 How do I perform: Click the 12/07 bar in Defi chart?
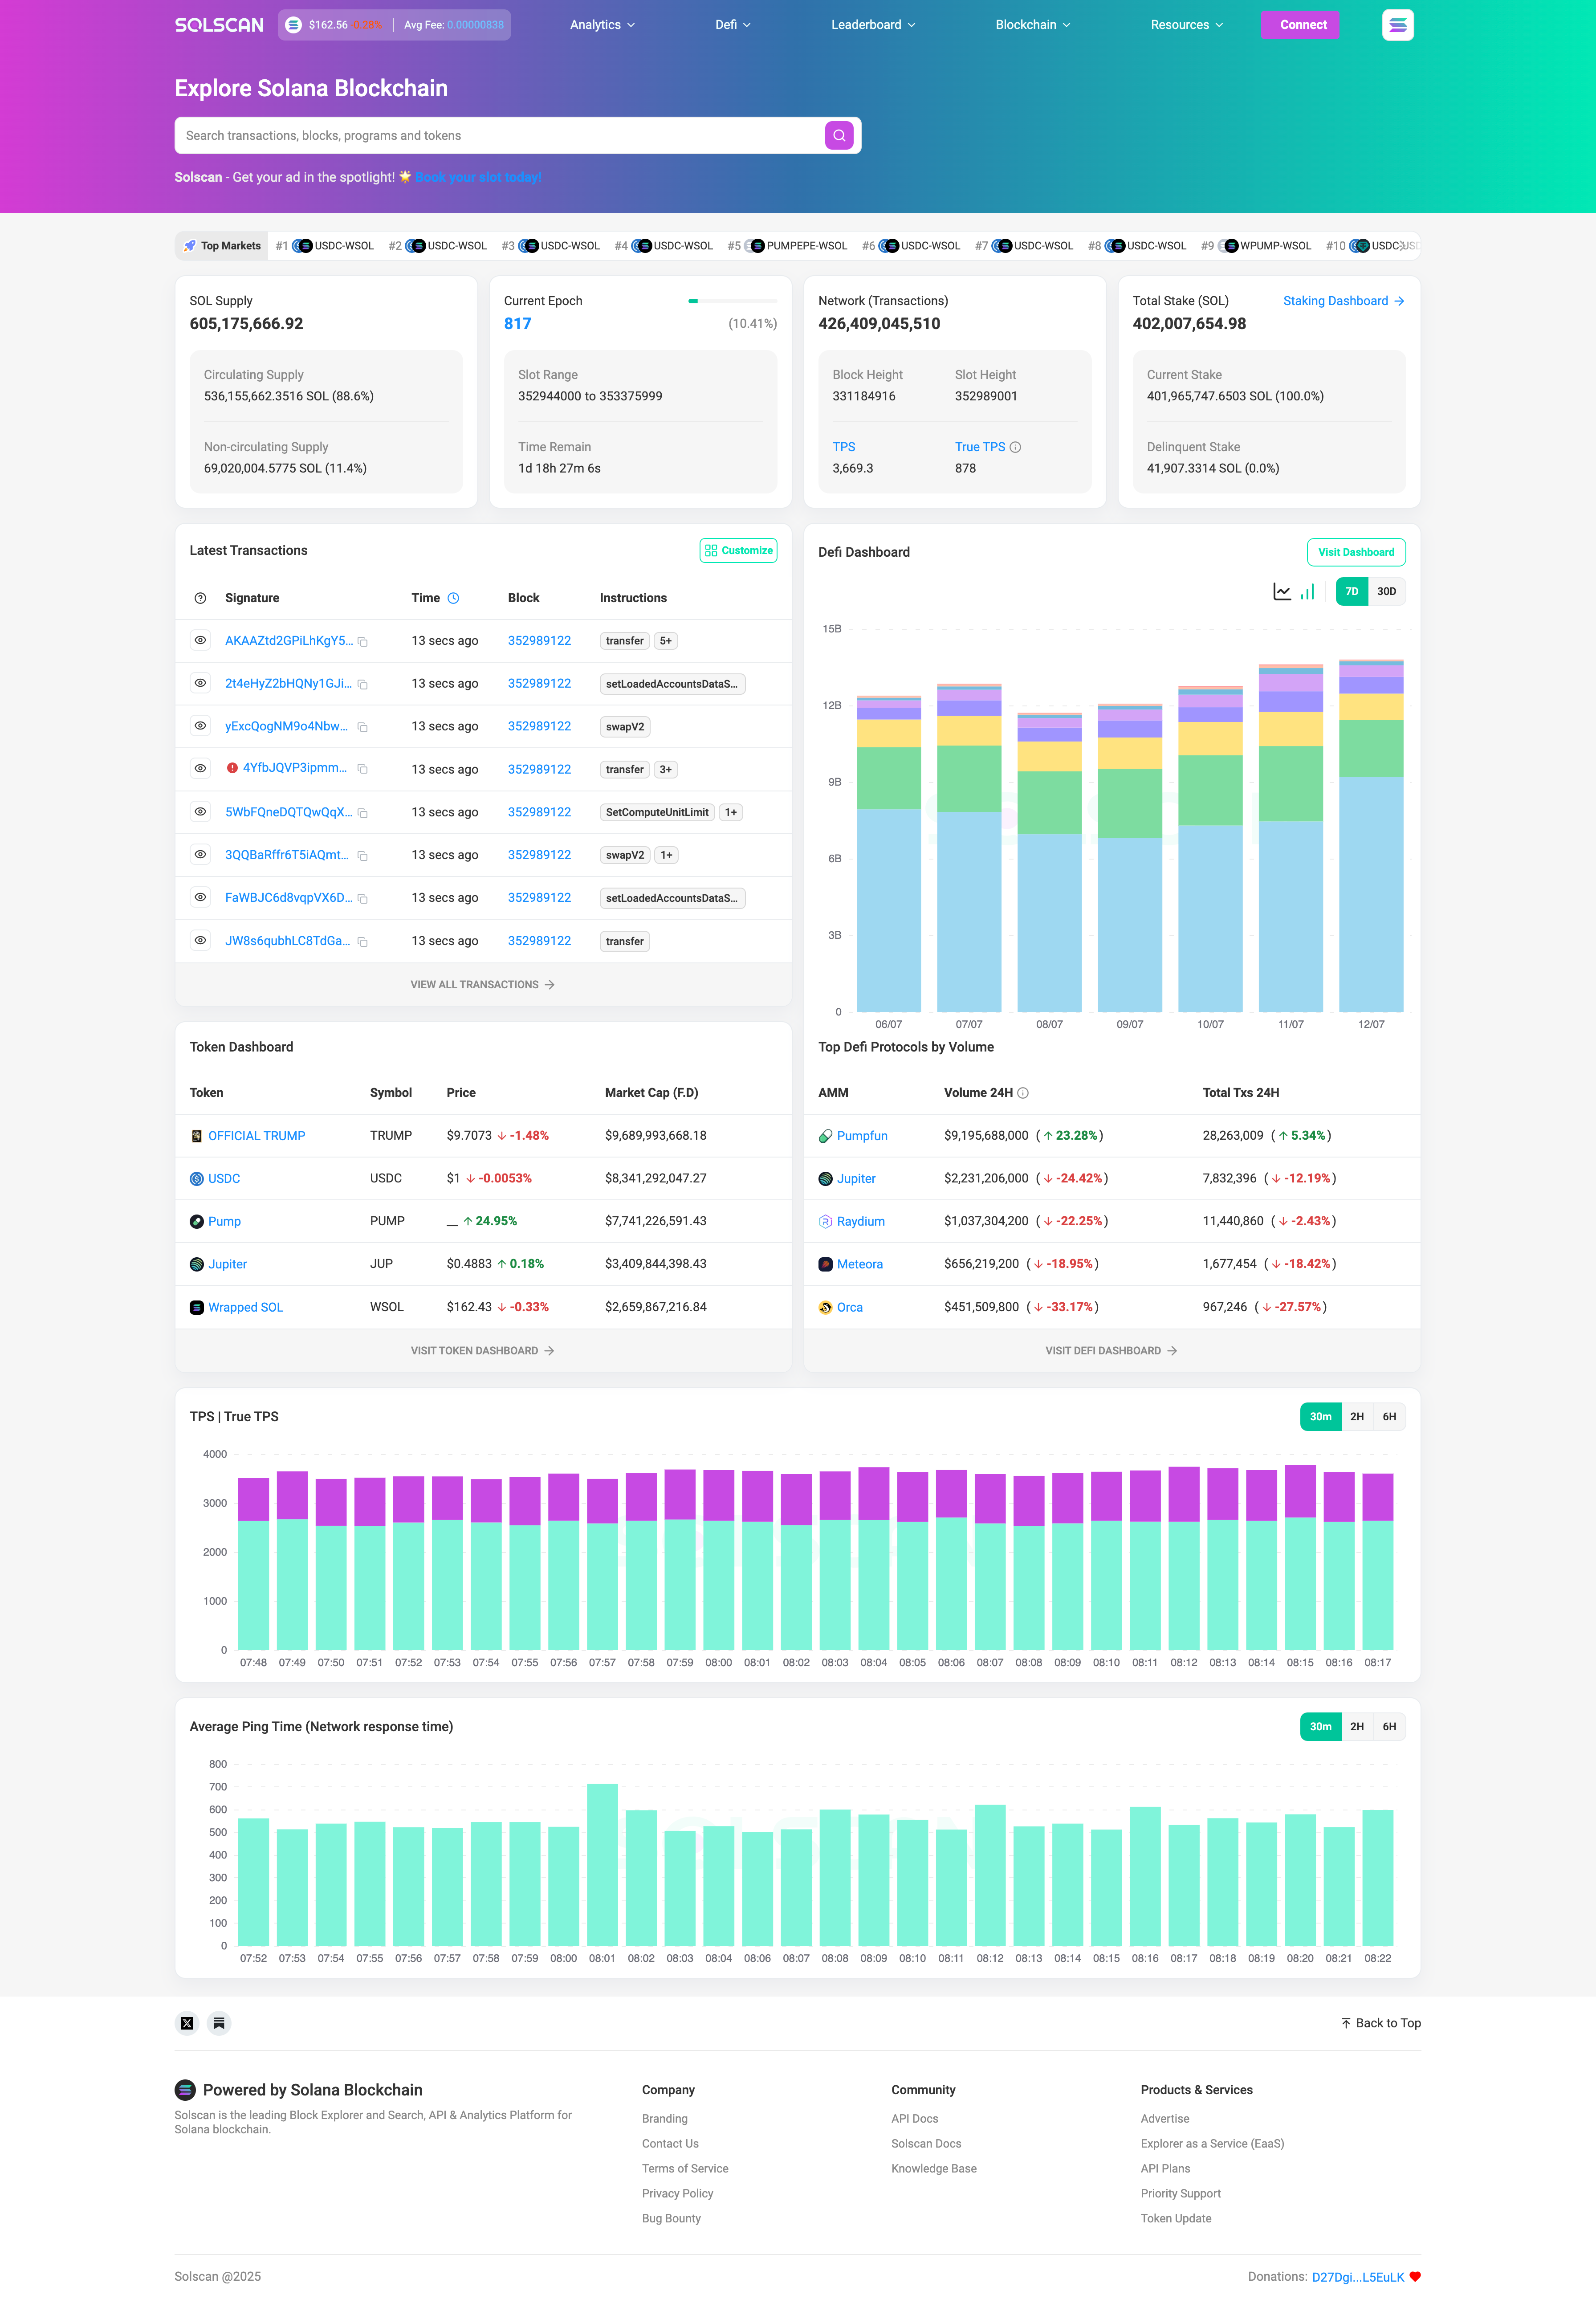1371,835
